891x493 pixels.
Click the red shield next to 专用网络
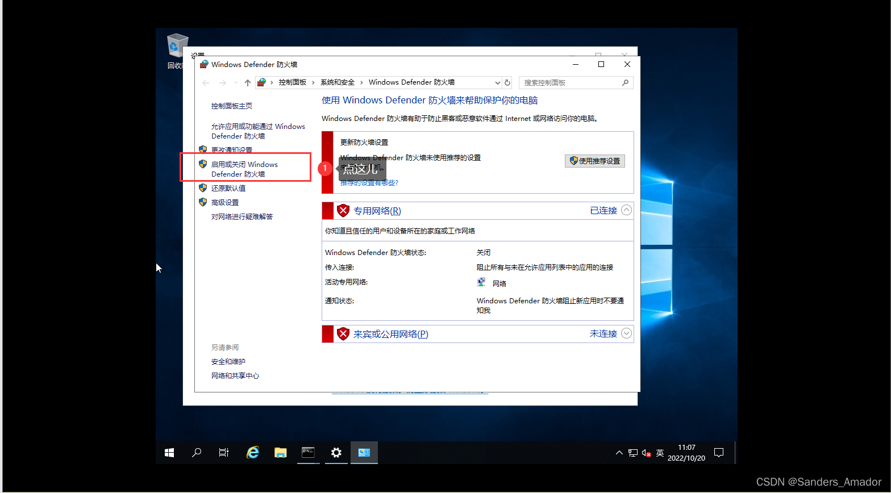click(x=343, y=211)
